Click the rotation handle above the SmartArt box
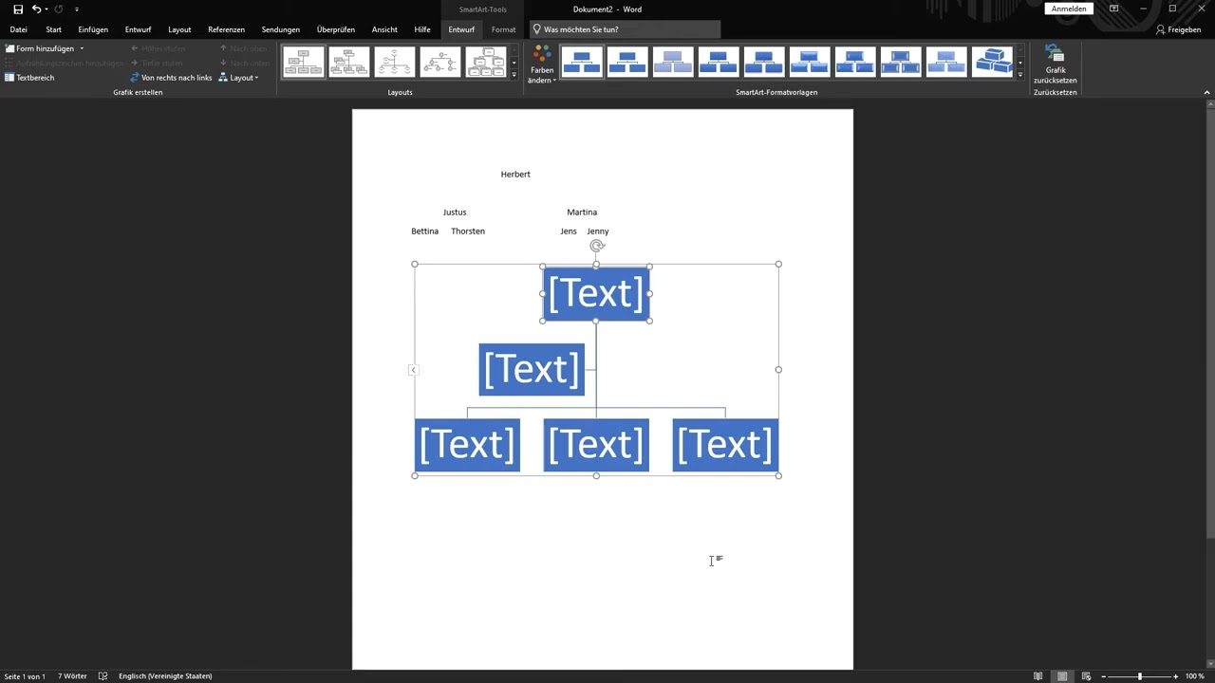1215x683 pixels. [x=597, y=246]
